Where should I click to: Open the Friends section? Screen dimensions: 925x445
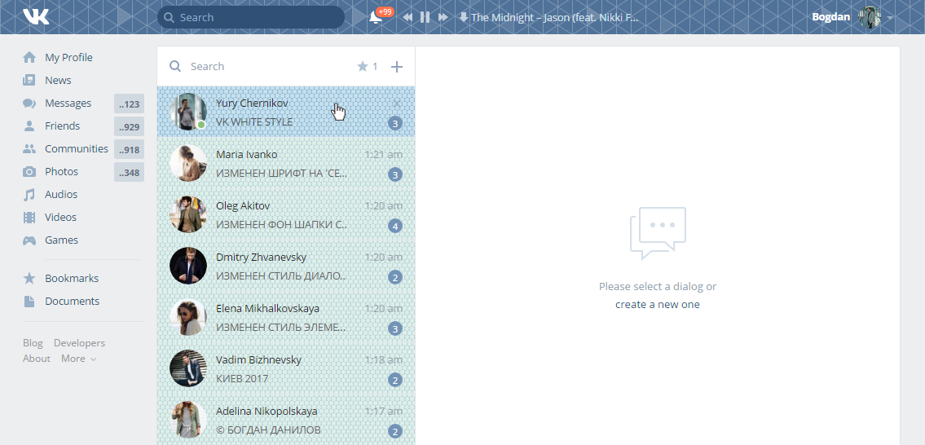[x=62, y=126]
